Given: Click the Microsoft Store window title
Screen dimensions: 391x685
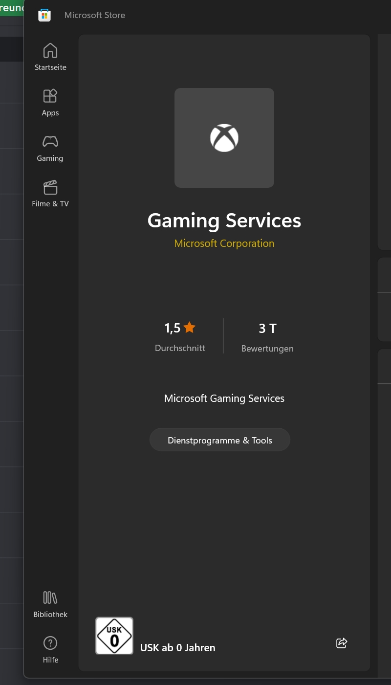Looking at the screenshot, I should point(95,15).
